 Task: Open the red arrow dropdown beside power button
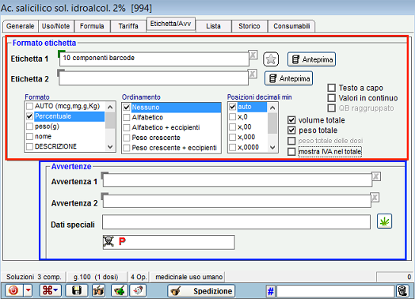pos(28,290)
